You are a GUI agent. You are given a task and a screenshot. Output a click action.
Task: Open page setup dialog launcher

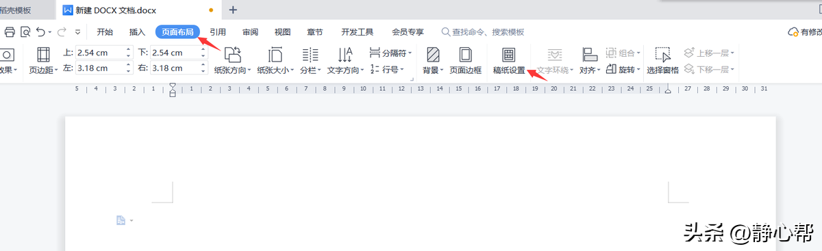pyautogui.click(x=412, y=80)
